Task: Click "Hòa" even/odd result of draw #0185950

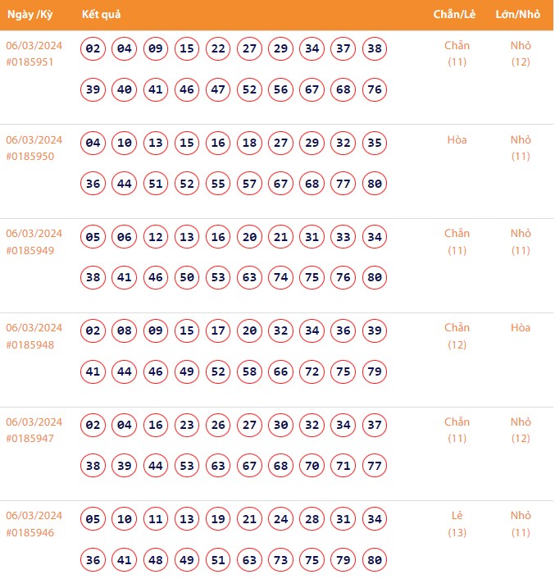Action: (x=457, y=140)
